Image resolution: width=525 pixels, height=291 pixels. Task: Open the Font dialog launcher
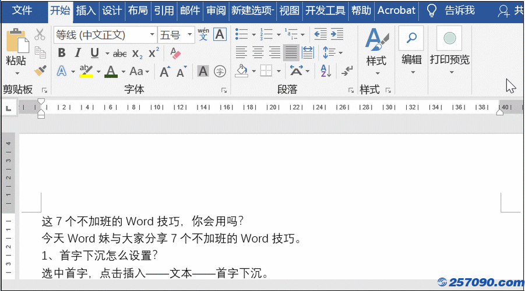coord(224,90)
